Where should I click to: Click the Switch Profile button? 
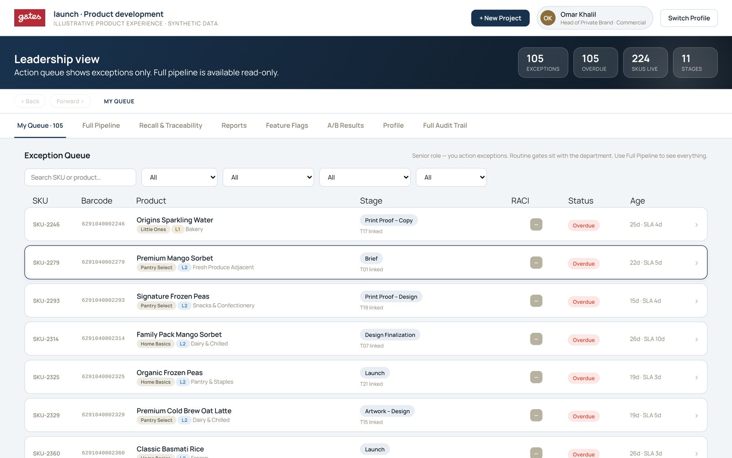[689, 18]
